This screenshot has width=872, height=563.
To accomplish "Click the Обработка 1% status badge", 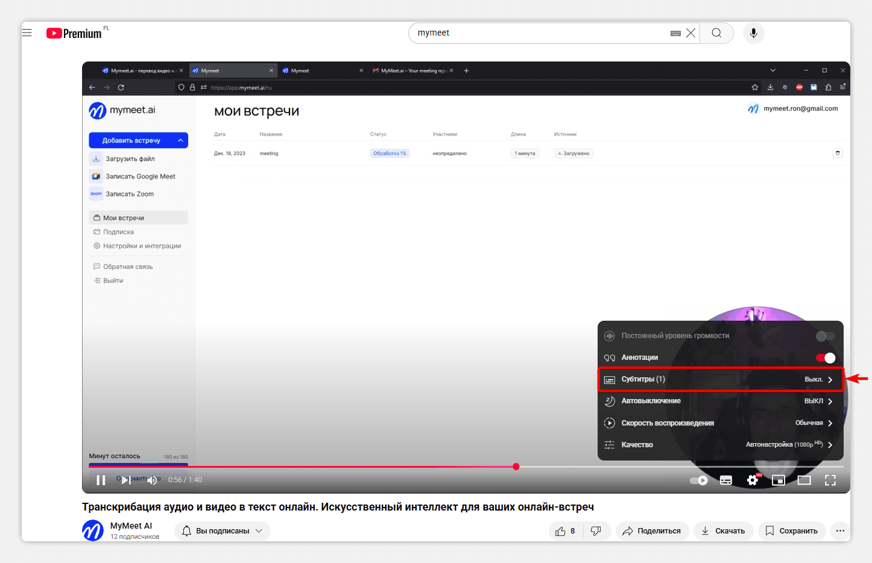I will tap(390, 154).
